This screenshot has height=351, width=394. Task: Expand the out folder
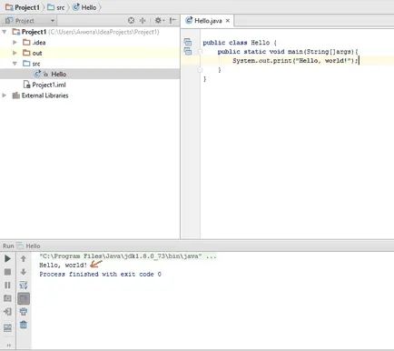pos(15,53)
